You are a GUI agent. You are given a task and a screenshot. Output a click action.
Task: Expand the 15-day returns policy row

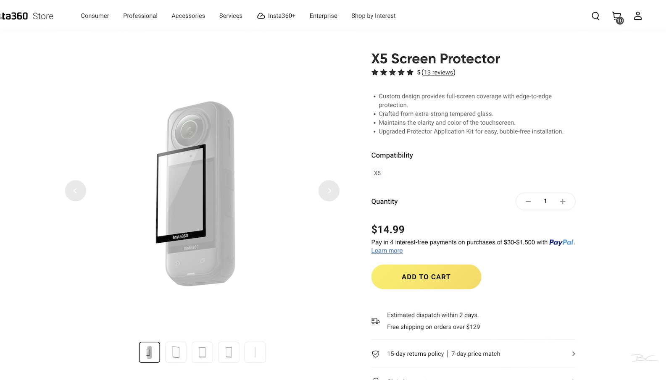tap(473, 354)
